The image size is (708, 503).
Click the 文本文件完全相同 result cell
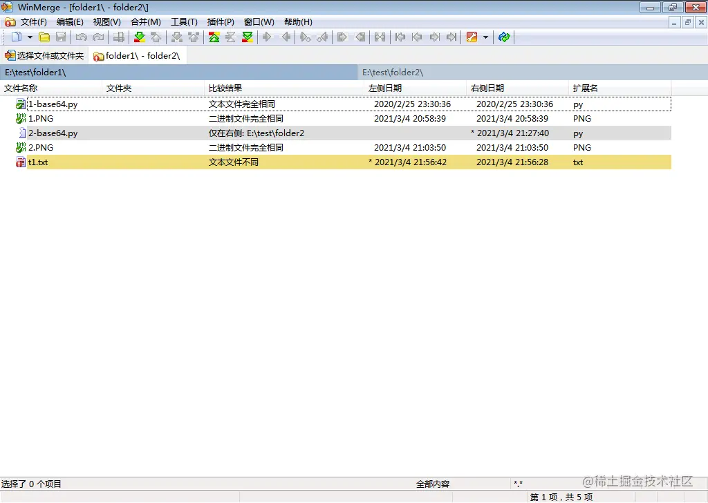click(241, 104)
